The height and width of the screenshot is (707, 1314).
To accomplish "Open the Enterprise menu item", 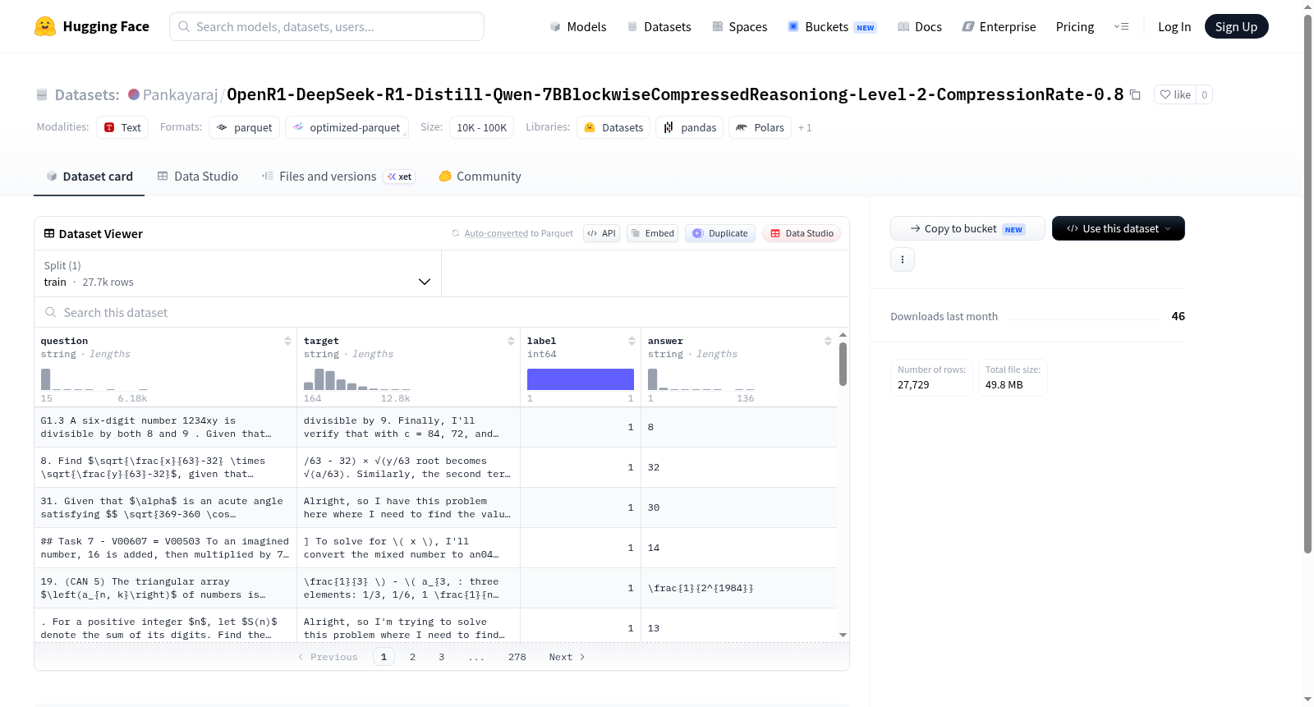I will pos(999,26).
